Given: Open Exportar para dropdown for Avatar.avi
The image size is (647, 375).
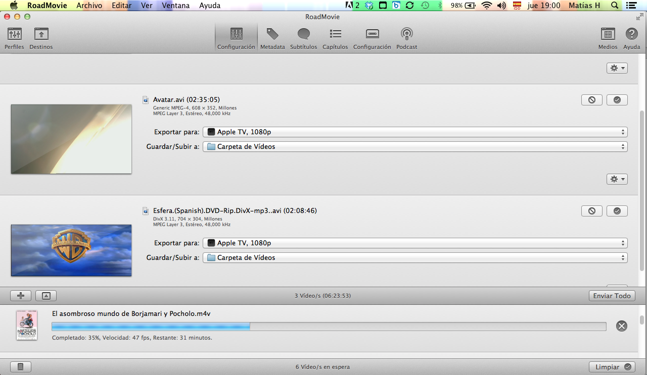Looking at the screenshot, I should coord(414,132).
